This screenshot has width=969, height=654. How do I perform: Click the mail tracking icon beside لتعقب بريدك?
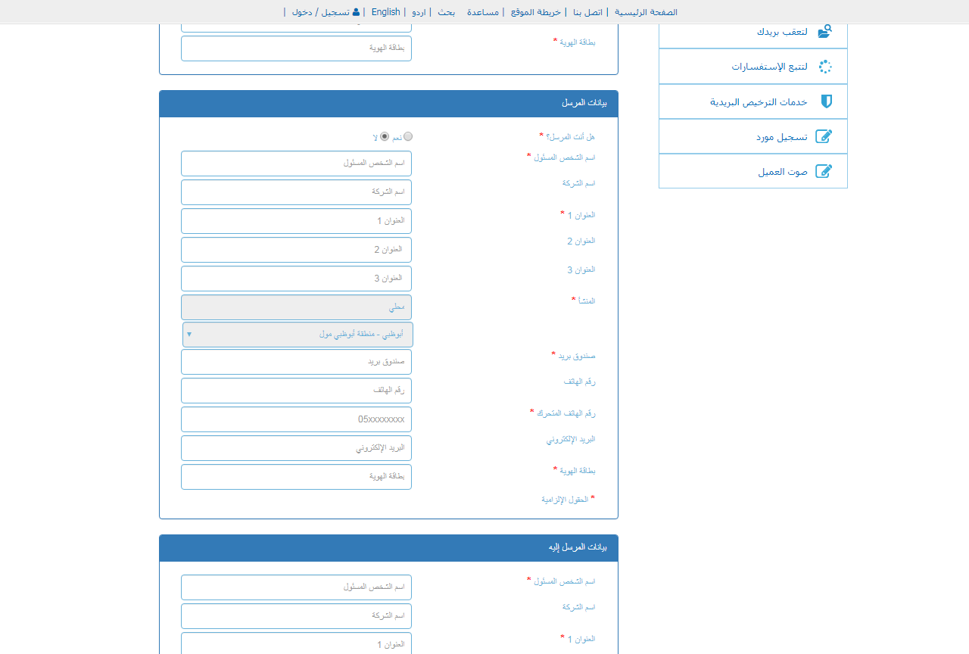click(x=825, y=30)
